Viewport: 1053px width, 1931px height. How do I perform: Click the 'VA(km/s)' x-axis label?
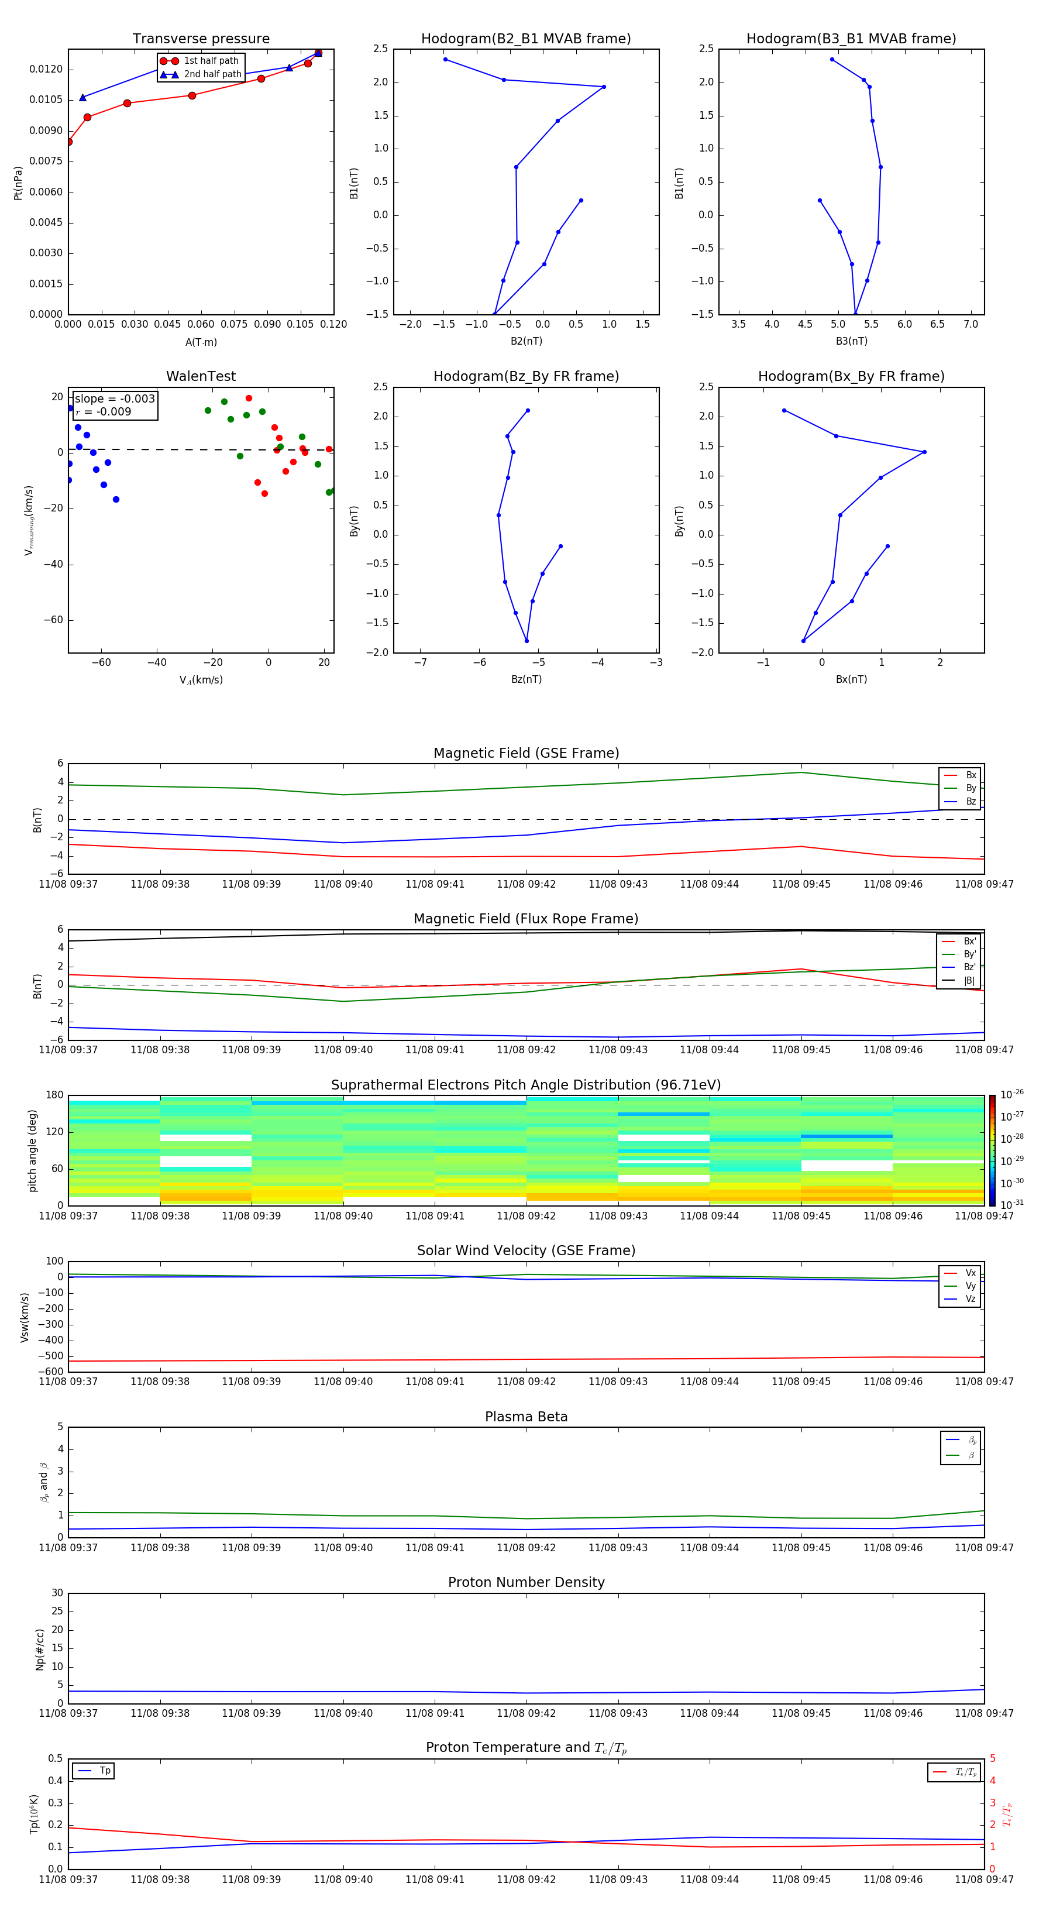201,680
